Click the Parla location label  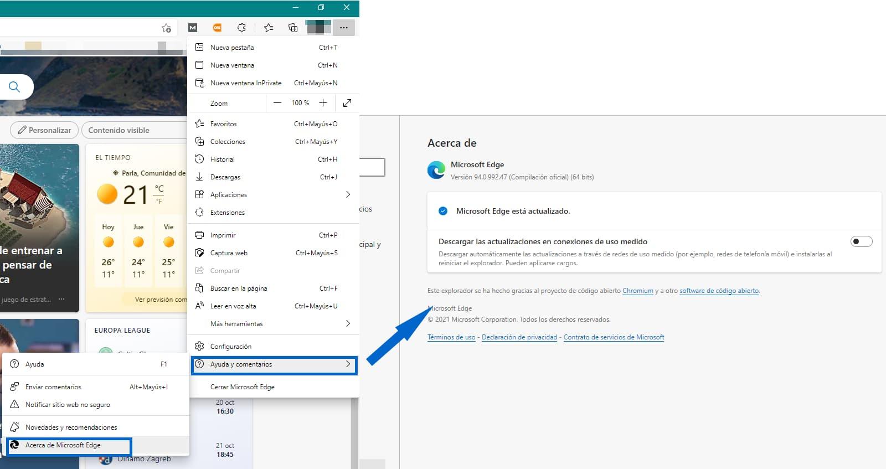(x=150, y=173)
